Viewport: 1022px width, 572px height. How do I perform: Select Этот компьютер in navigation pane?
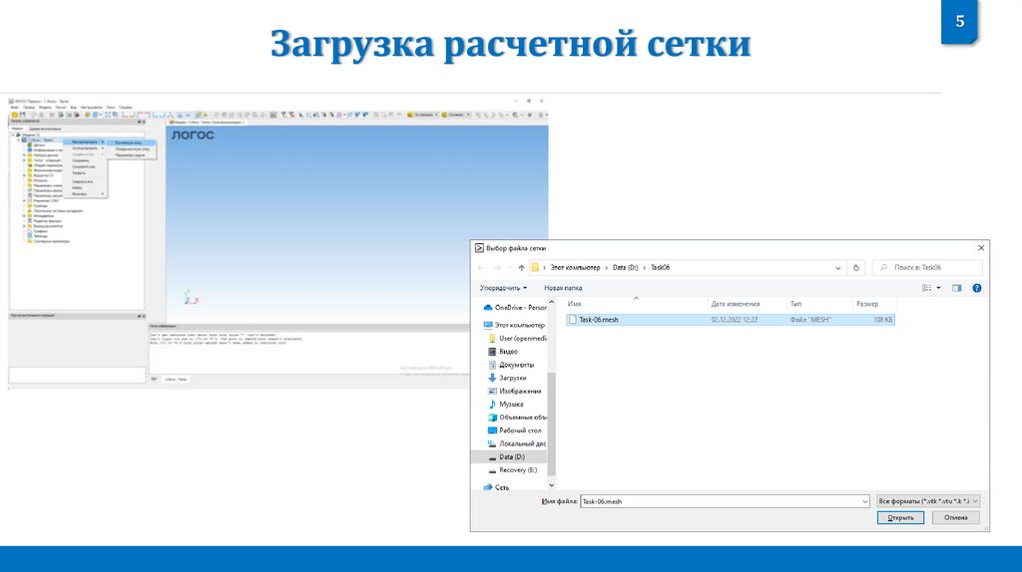click(x=514, y=325)
